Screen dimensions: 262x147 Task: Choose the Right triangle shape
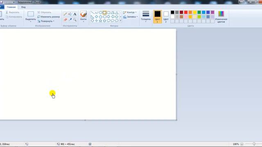[x=93, y=17]
